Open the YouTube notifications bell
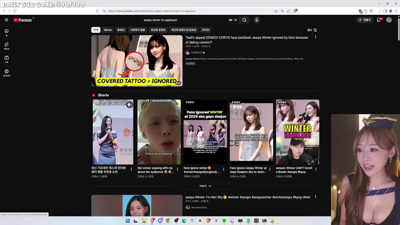The width and height of the screenshot is (400, 225). [379, 20]
